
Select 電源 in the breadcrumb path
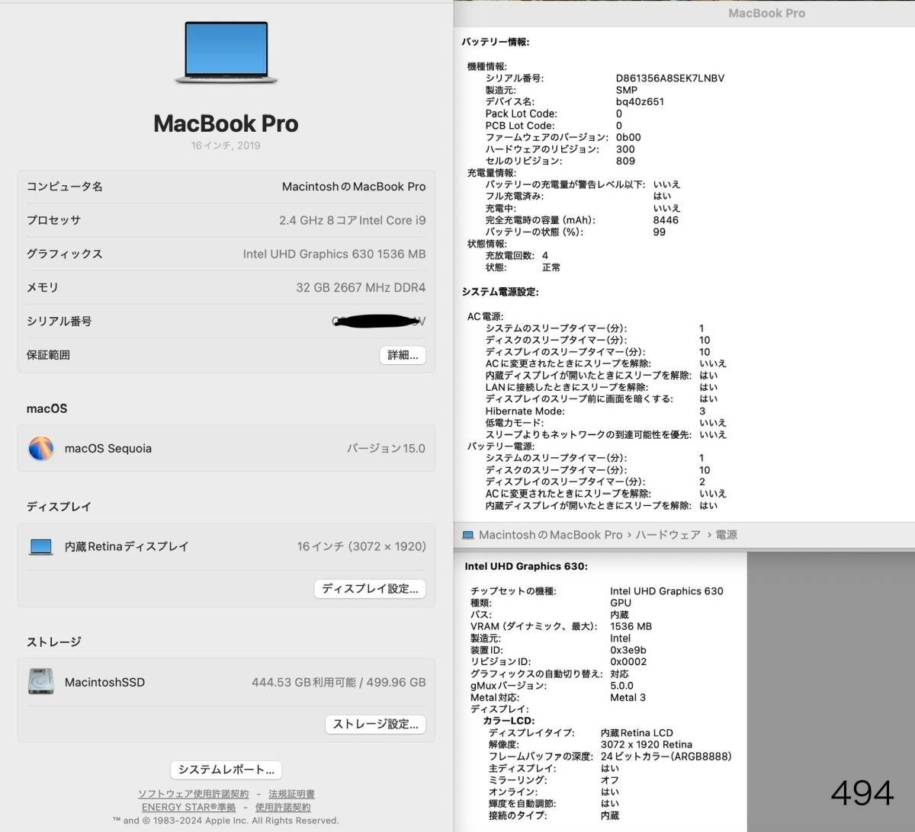[x=726, y=535]
